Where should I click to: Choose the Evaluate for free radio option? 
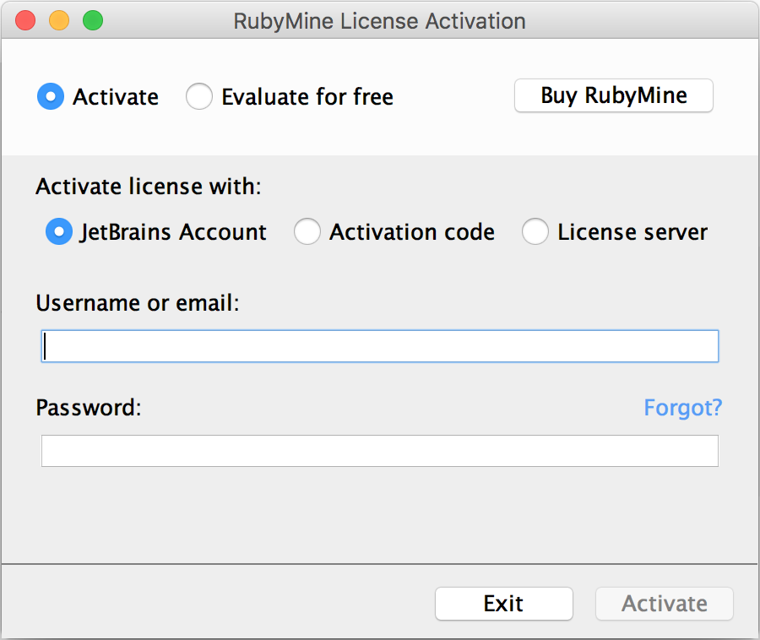pos(199,96)
